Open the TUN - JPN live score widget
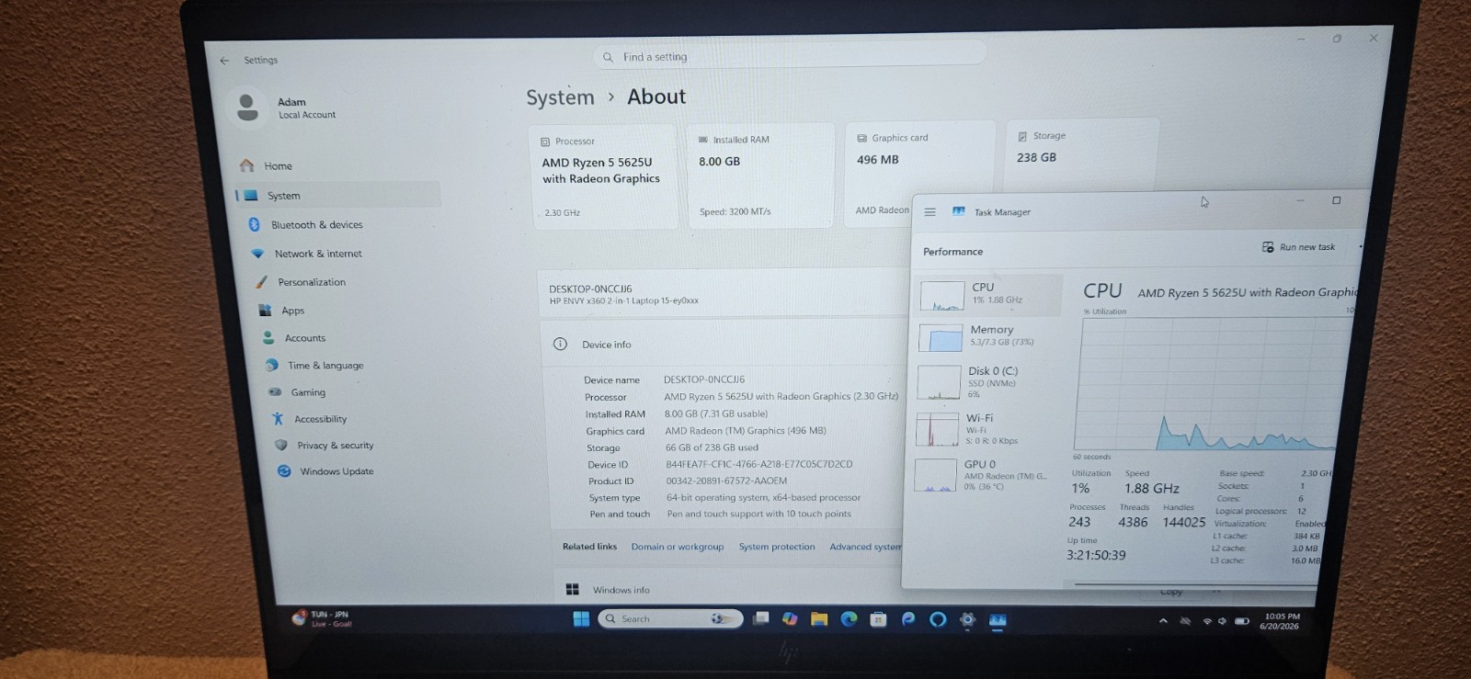The width and height of the screenshot is (1471, 679). (323, 618)
